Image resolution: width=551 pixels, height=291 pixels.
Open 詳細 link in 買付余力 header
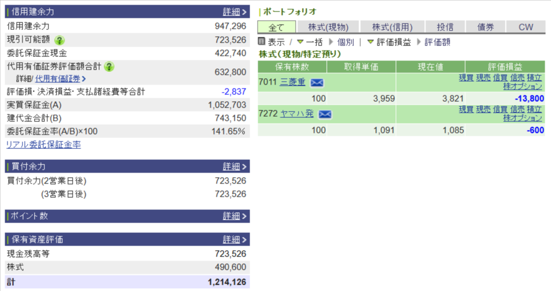[x=235, y=166]
